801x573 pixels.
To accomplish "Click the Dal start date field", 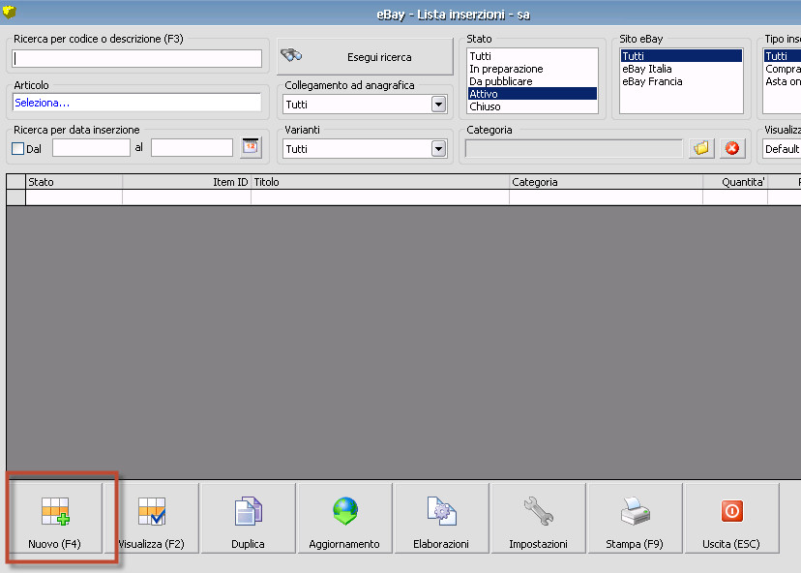I will click(x=91, y=148).
